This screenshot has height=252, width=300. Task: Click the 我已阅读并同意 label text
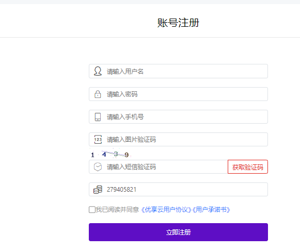pos(117,210)
